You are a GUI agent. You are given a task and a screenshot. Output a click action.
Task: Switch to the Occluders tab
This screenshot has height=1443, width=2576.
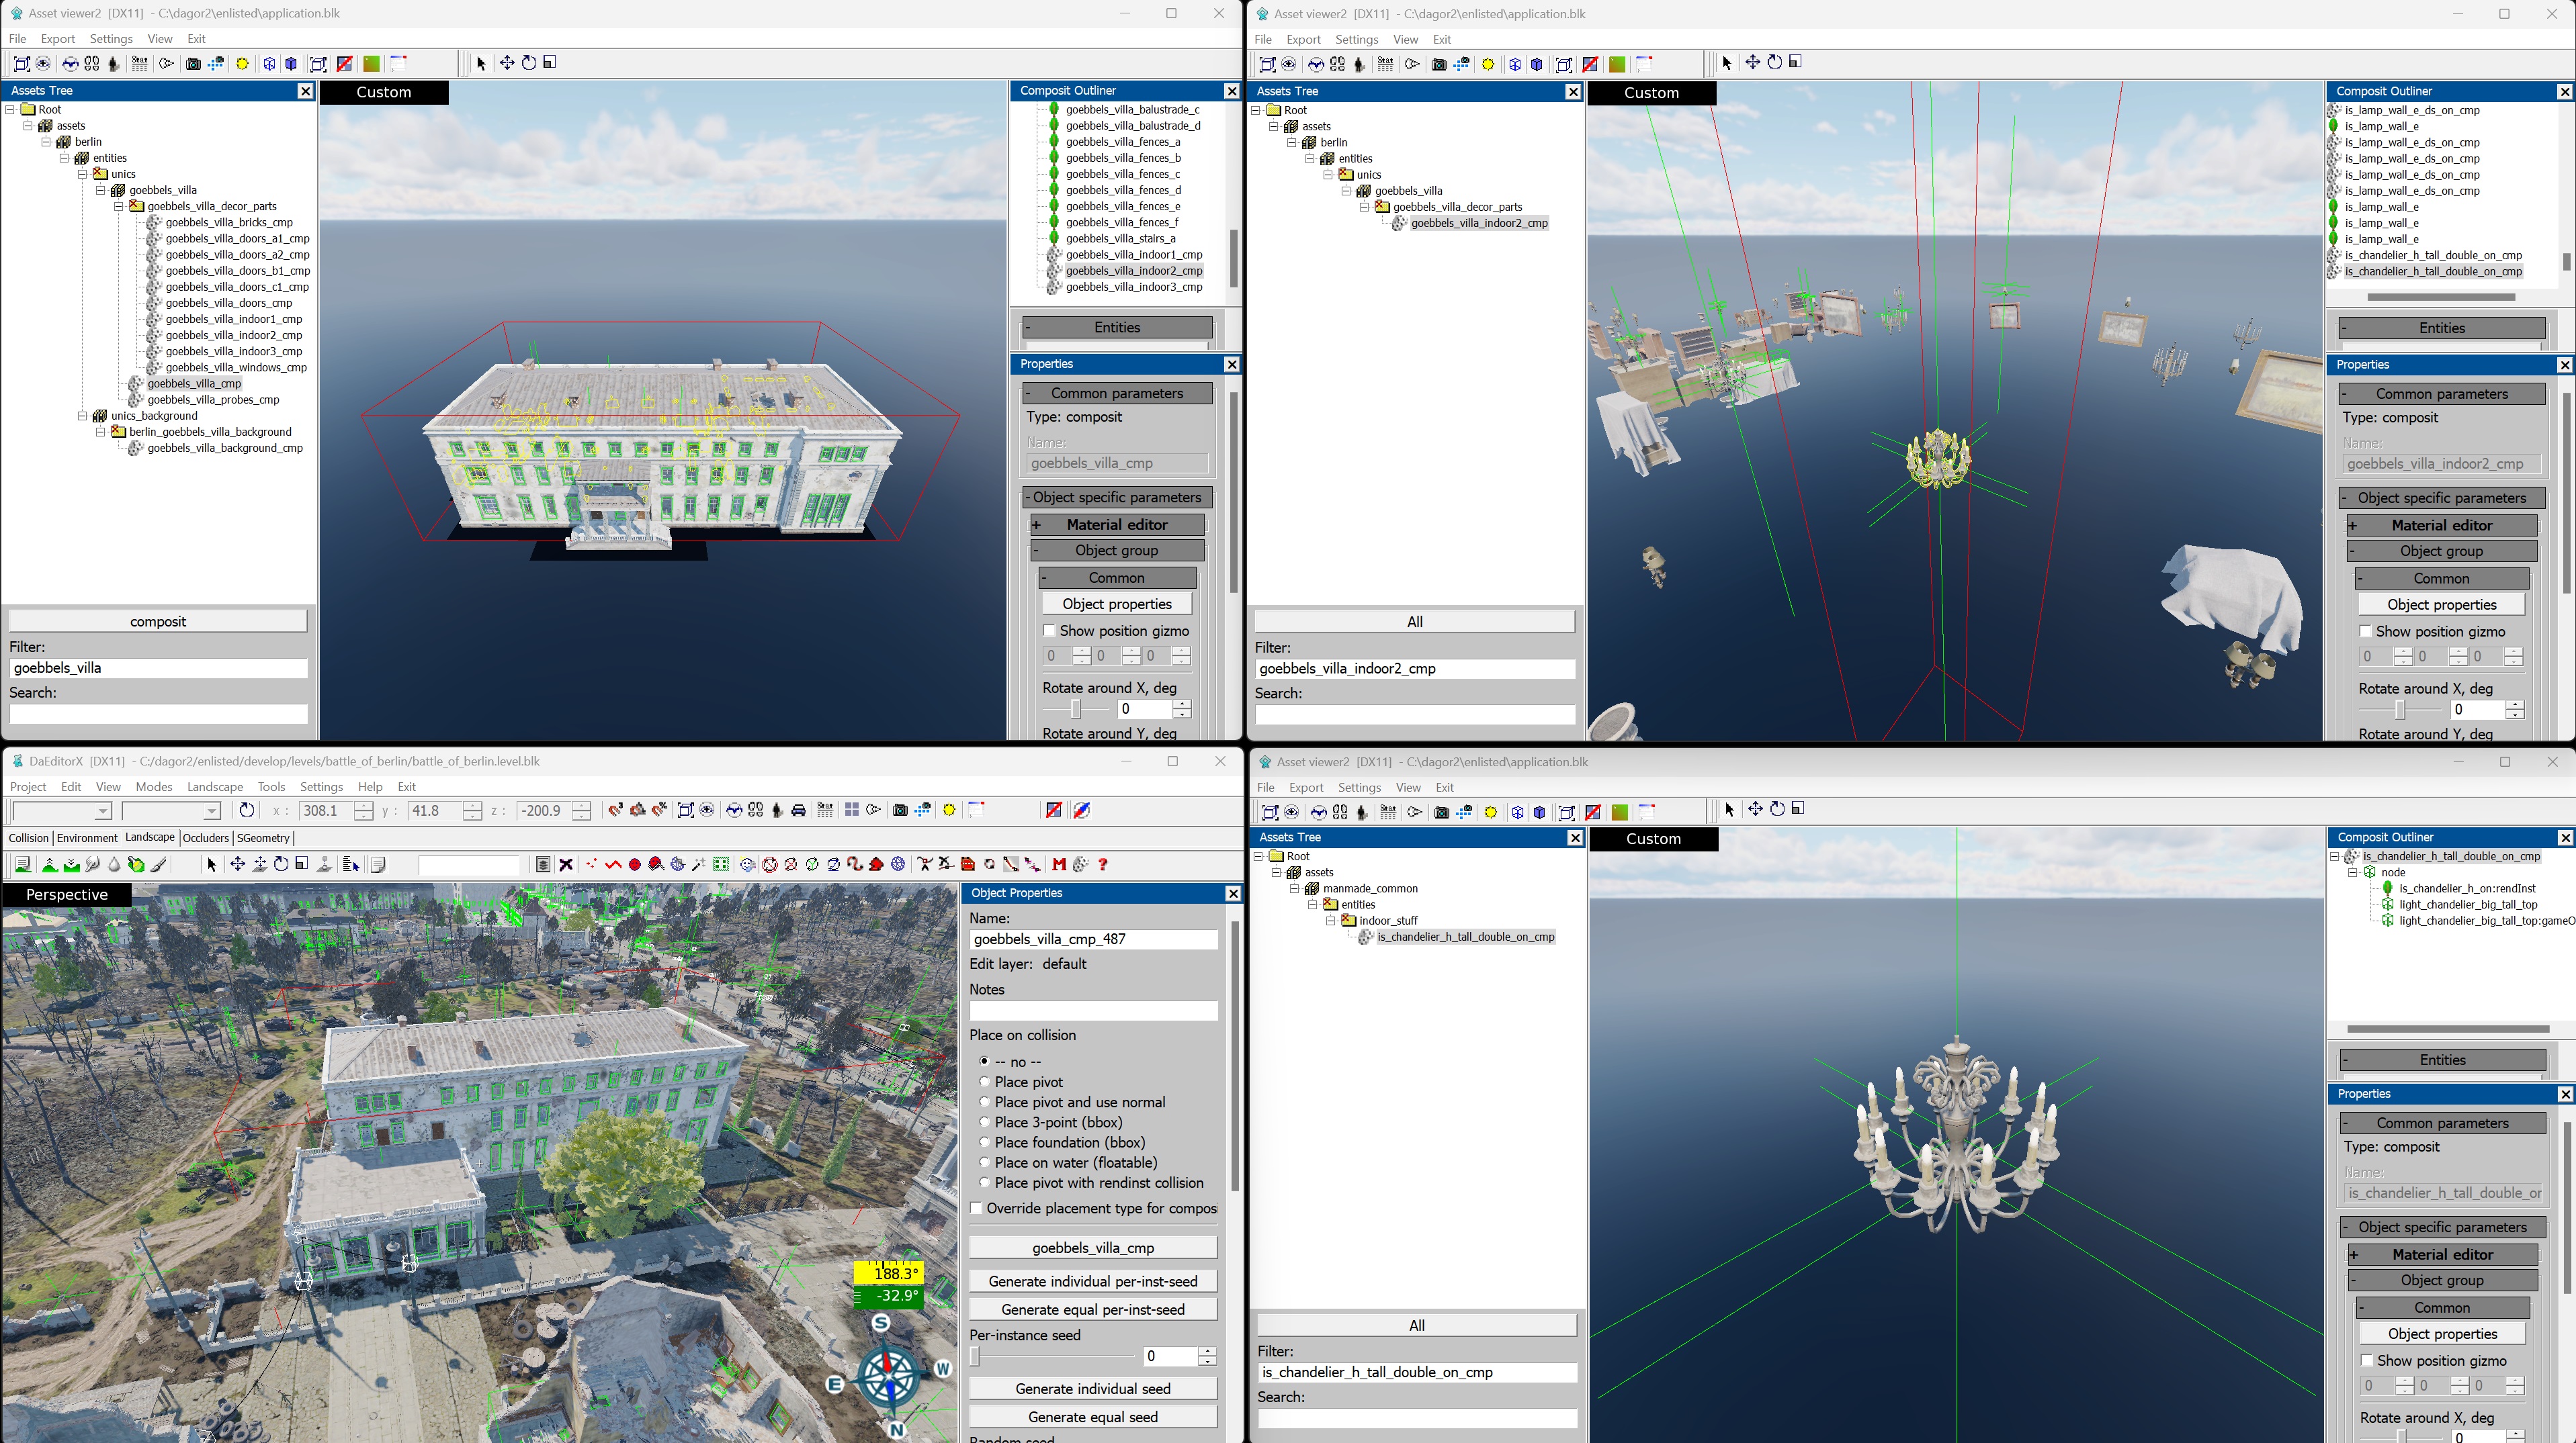(205, 837)
